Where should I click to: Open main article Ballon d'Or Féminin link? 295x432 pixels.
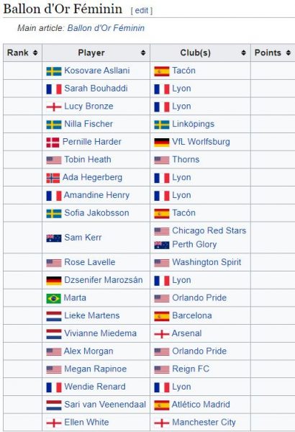click(x=106, y=28)
